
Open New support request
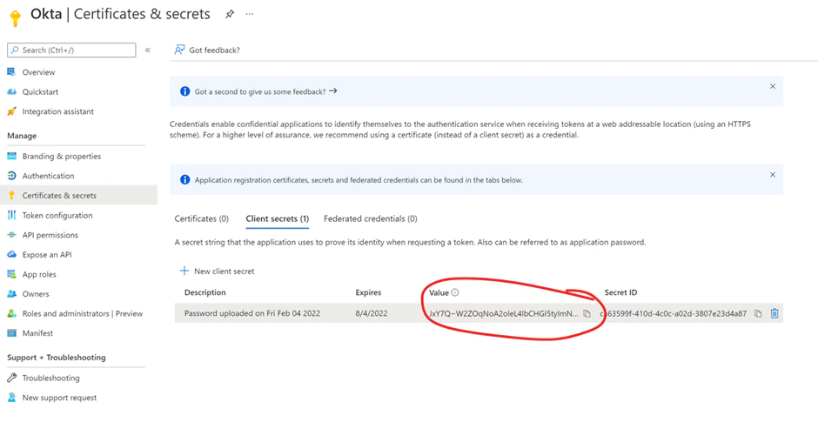tap(59, 398)
